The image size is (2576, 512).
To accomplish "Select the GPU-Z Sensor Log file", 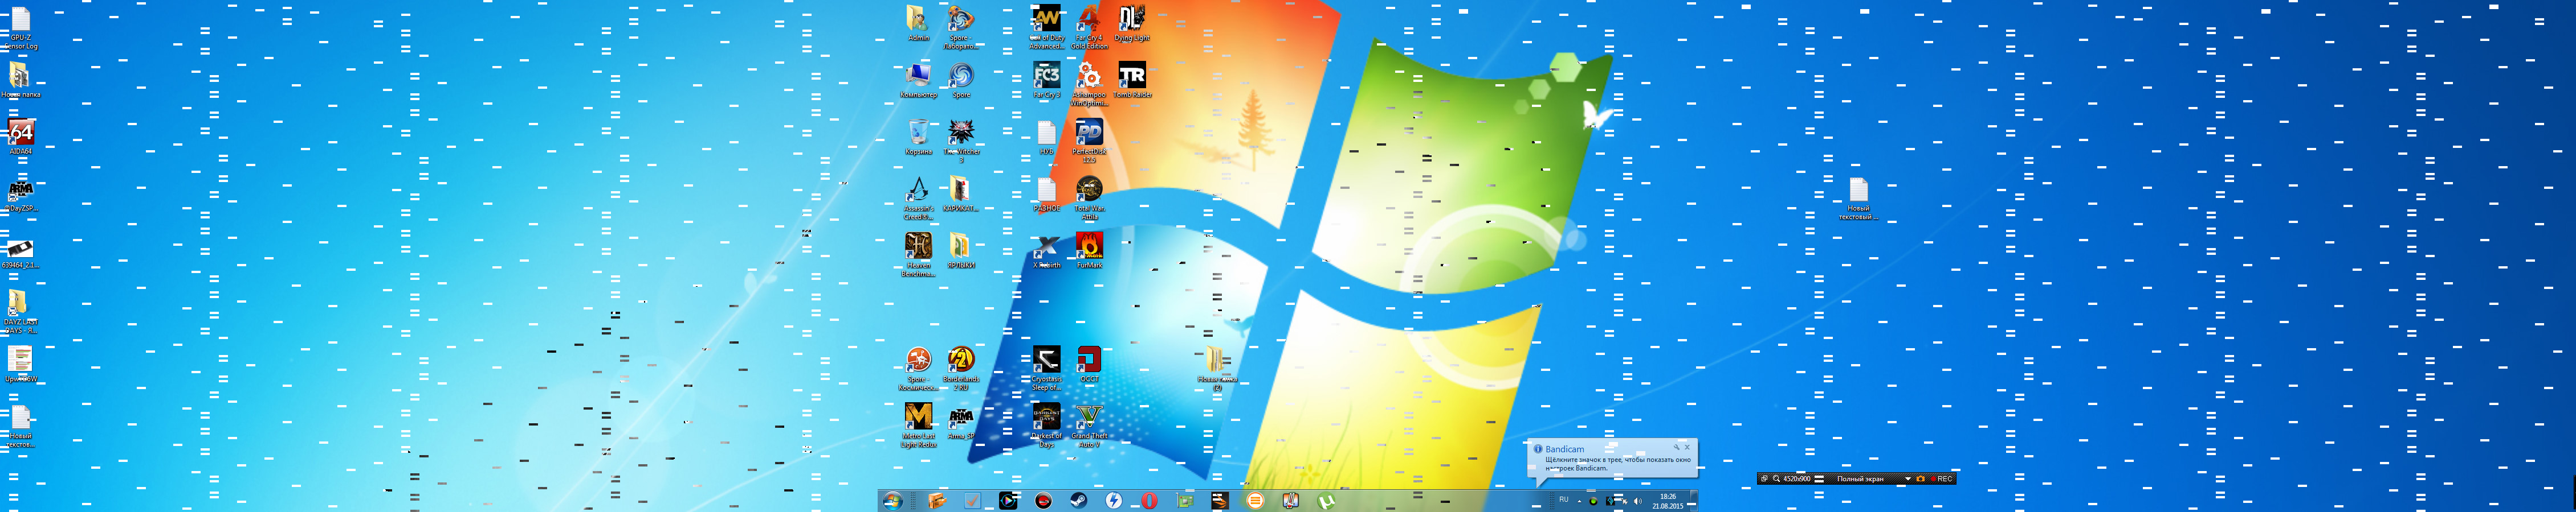I will coord(20,27).
